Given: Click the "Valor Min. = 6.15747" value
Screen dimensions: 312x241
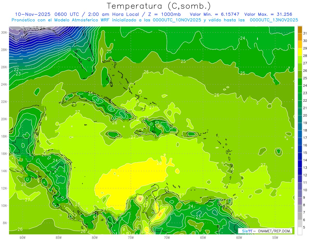Looking at the screenshot, I should [215, 14].
